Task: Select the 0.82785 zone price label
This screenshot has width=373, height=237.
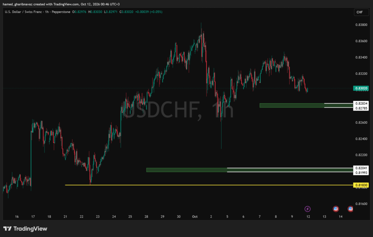Action: coord(361,108)
